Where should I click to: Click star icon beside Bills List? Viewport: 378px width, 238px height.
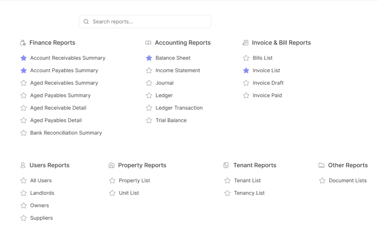246,58
